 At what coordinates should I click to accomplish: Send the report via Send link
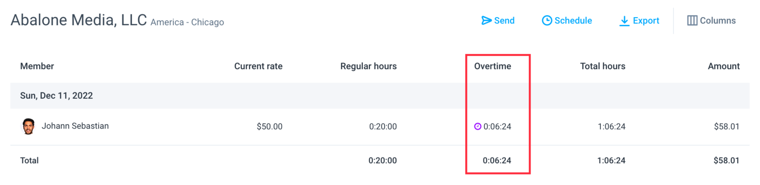[x=498, y=20]
